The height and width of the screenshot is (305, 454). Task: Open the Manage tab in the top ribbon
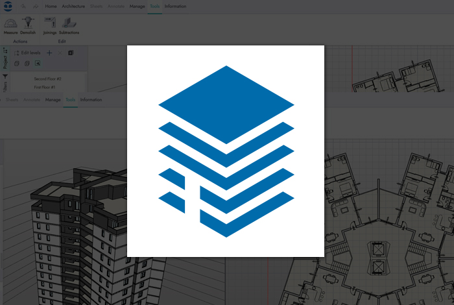coord(137,6)
